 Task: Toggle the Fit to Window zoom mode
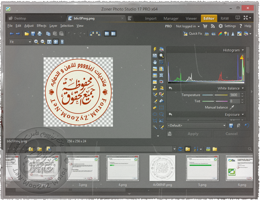[56, 42]
